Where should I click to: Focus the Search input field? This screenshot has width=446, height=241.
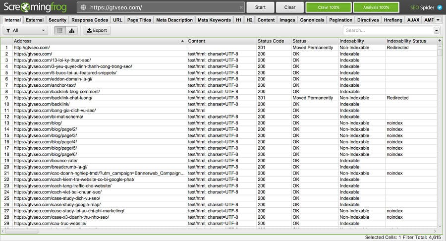click(388, 30)
